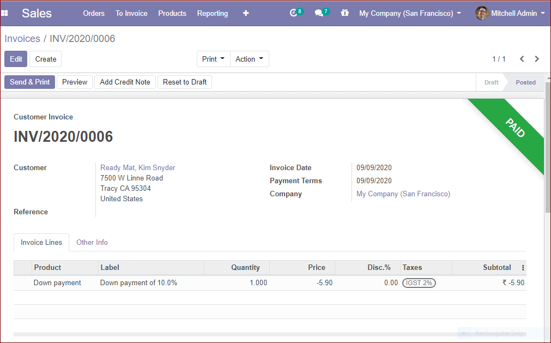Open customer Ready Mat, Kim Snyder link
This screenshot has width=551, height=343.
coord(138,167)
